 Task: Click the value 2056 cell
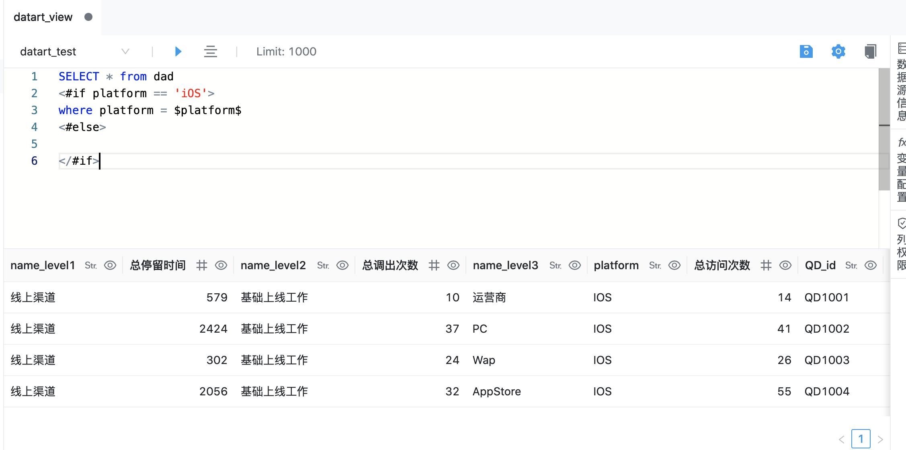(213, 391)
